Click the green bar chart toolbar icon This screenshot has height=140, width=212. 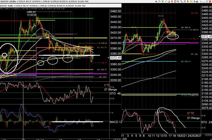(169, 1)
